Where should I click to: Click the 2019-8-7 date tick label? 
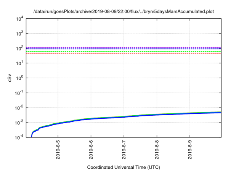(124, 150)
